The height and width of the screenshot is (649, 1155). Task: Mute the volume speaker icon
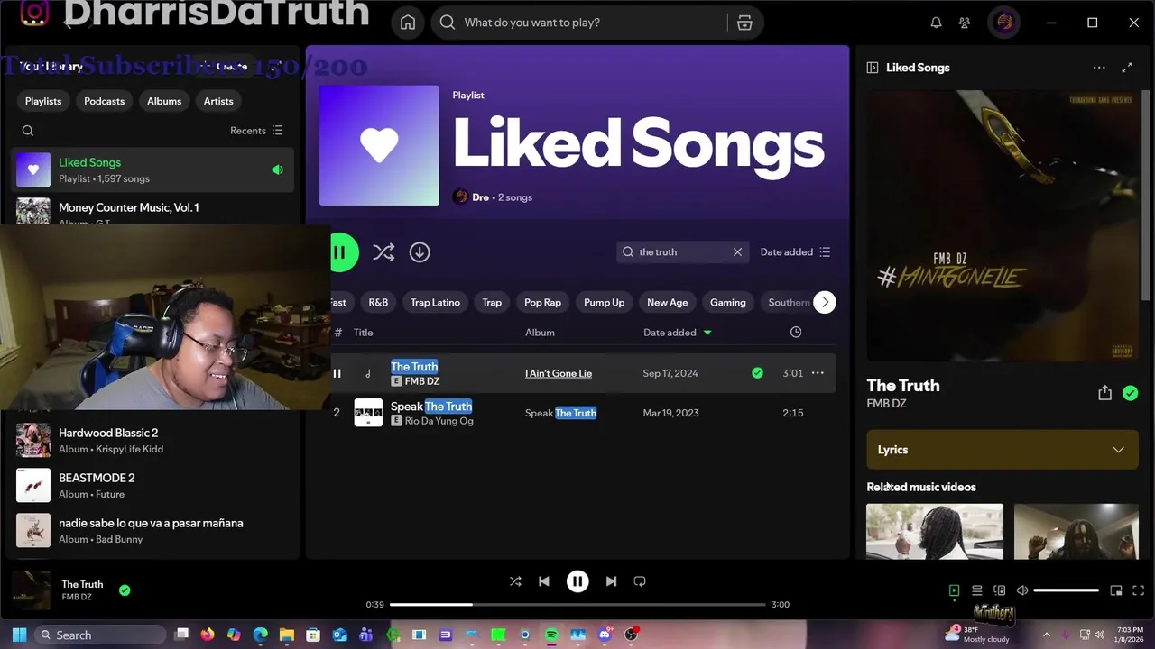point(1021,590)
